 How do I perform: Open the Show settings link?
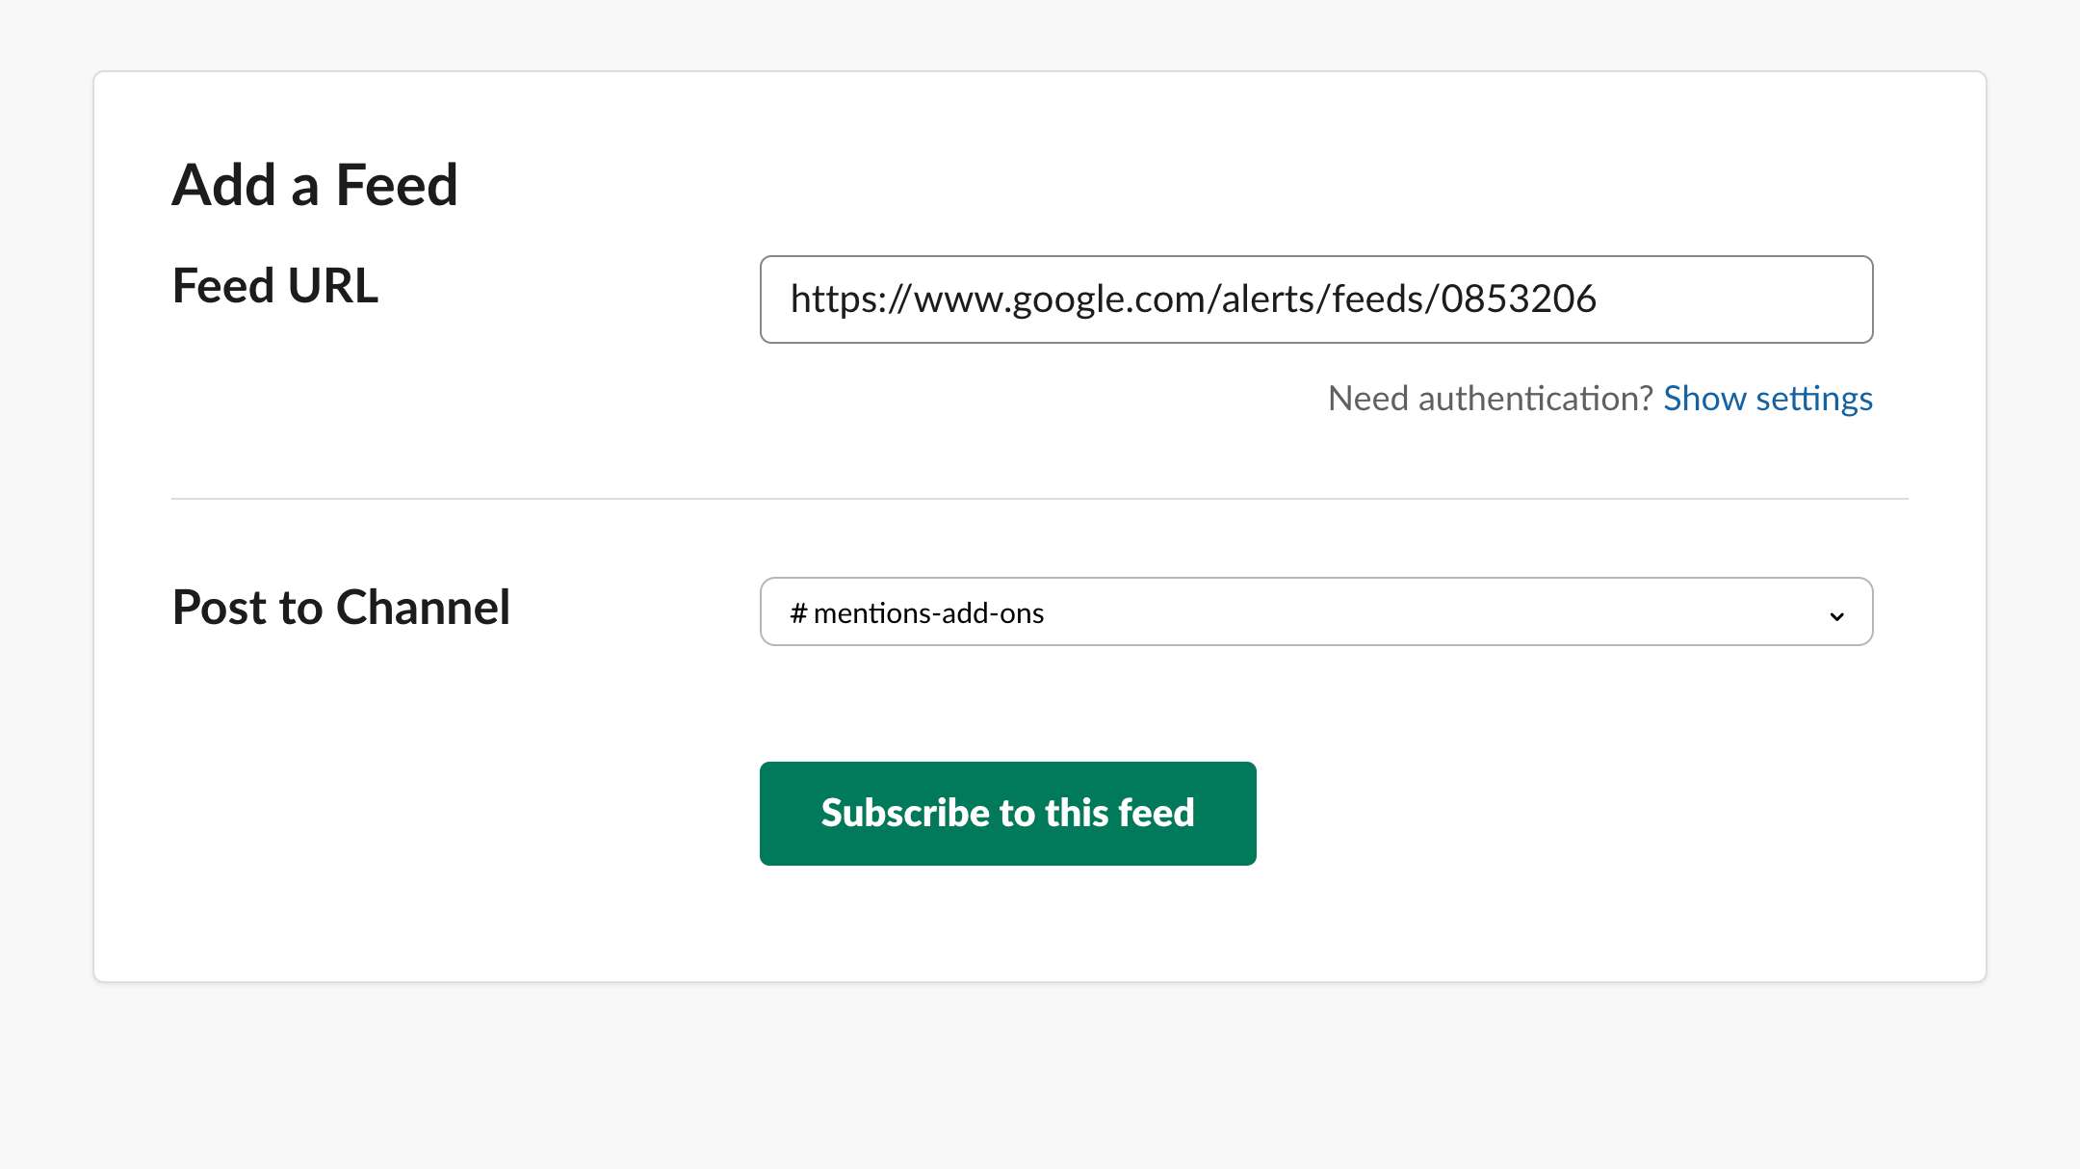click(1767, 399)
